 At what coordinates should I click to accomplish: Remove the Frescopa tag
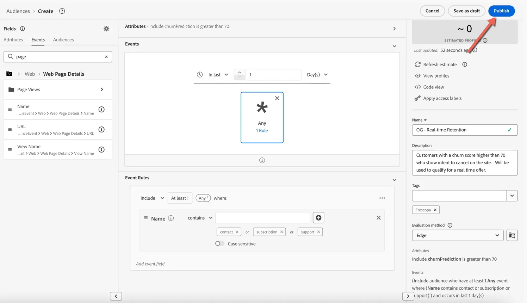(435, 210)
